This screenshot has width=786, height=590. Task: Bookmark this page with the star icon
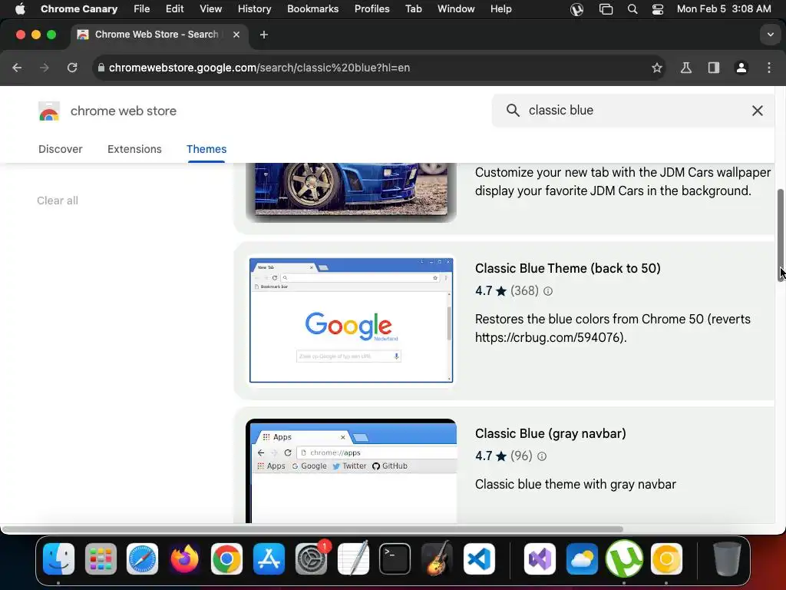657,68
